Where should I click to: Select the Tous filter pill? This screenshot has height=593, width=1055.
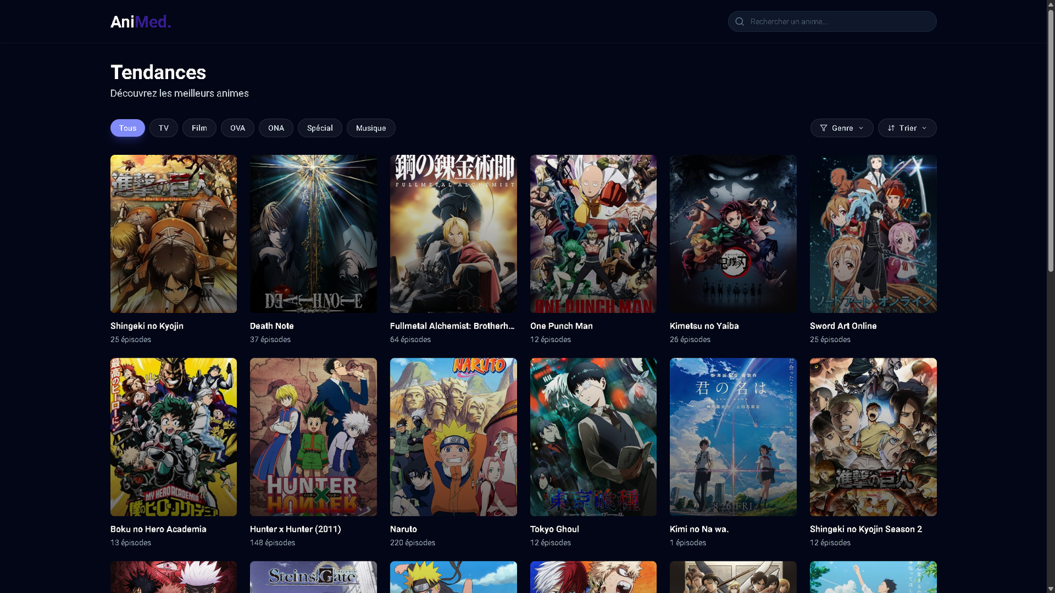click(127, 128)
